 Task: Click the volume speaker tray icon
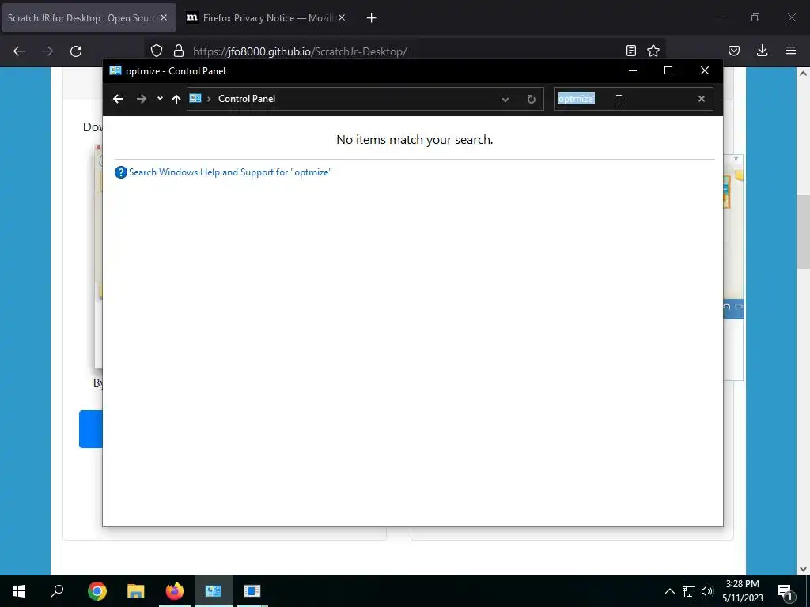[707, 591]
